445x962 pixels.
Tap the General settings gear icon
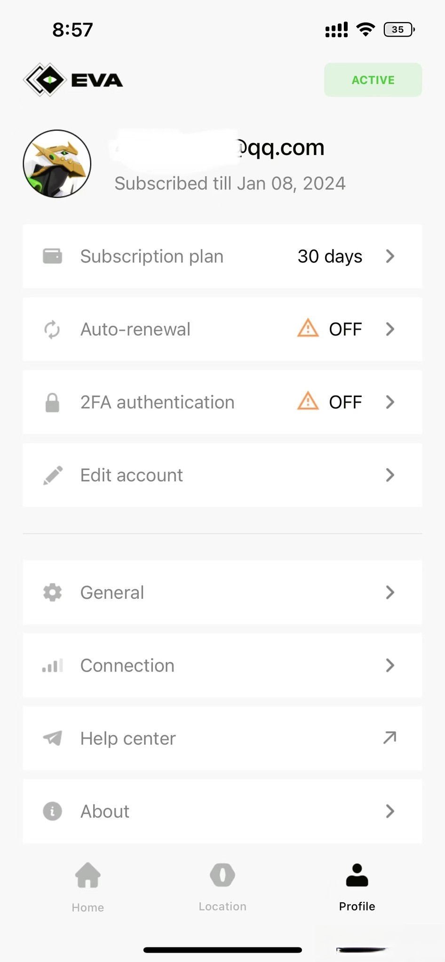pos(52,592)
